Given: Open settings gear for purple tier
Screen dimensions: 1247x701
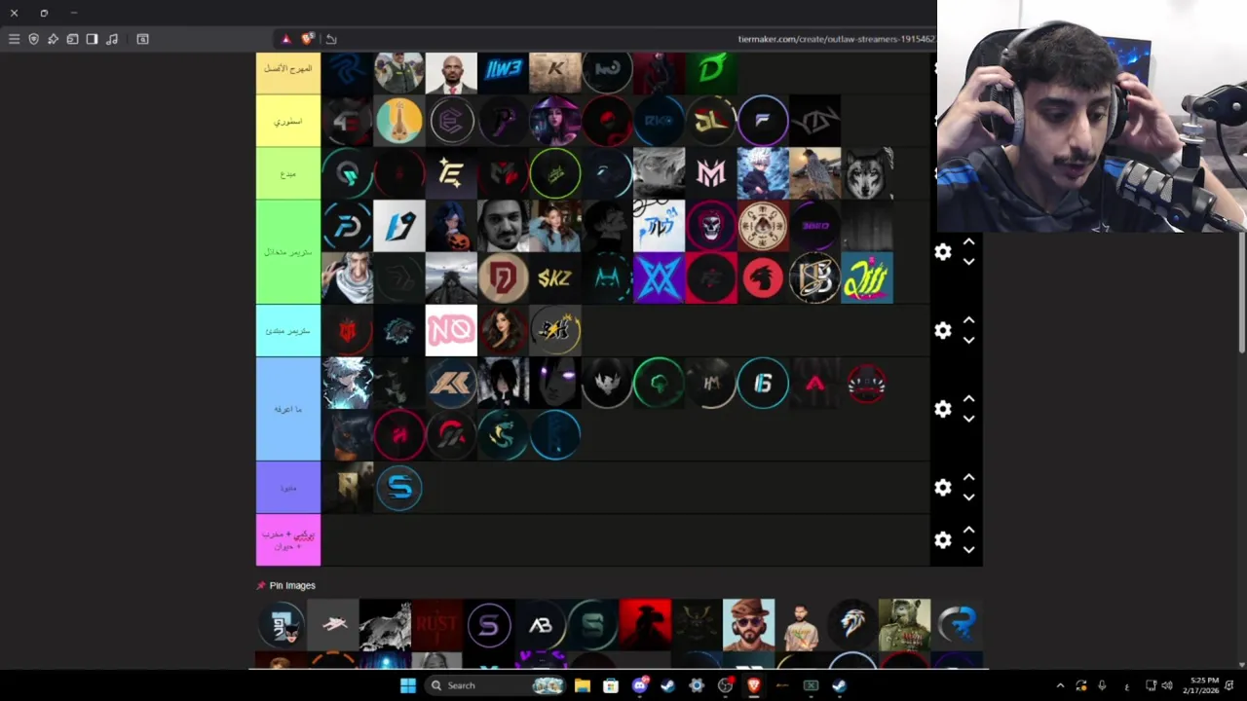Looking at the screenshot, I should 943,488.
